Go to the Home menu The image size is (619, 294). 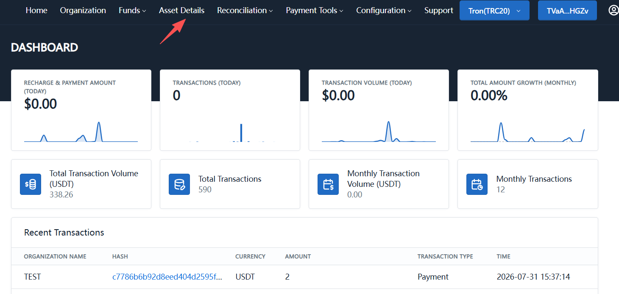[x=36, y=10]
